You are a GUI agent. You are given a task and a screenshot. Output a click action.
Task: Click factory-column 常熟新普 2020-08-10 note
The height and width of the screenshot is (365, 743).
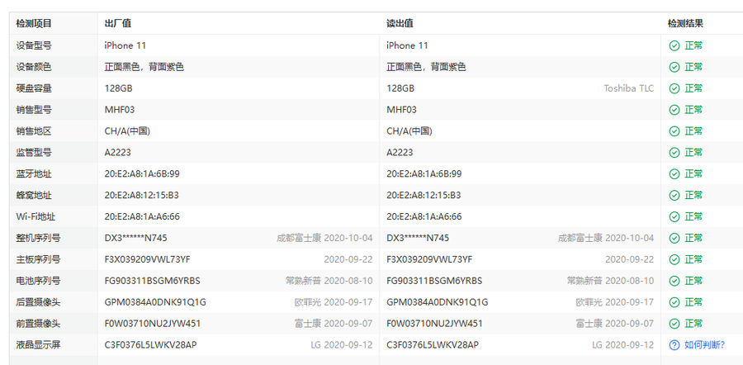click(x=329, y=281)
